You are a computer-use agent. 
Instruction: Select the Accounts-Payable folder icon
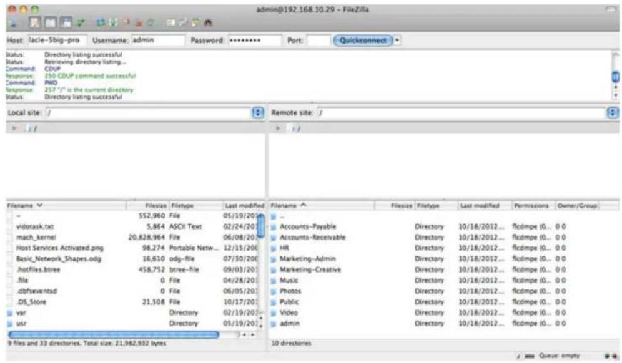(x=274, y=227)
